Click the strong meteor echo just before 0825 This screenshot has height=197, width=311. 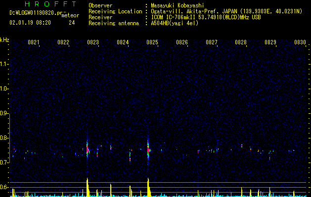tap(148, 150)
